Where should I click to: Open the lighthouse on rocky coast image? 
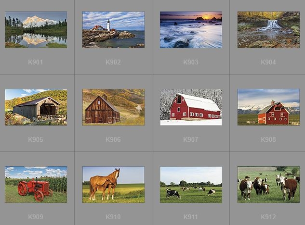[113, 30]
